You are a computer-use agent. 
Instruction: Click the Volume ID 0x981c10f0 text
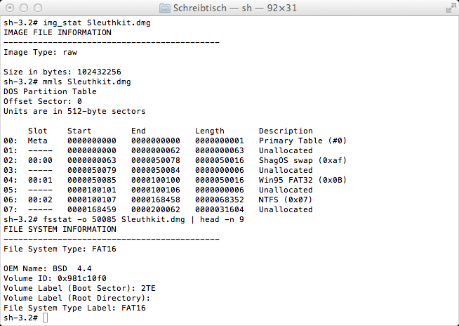pos(55,278)
